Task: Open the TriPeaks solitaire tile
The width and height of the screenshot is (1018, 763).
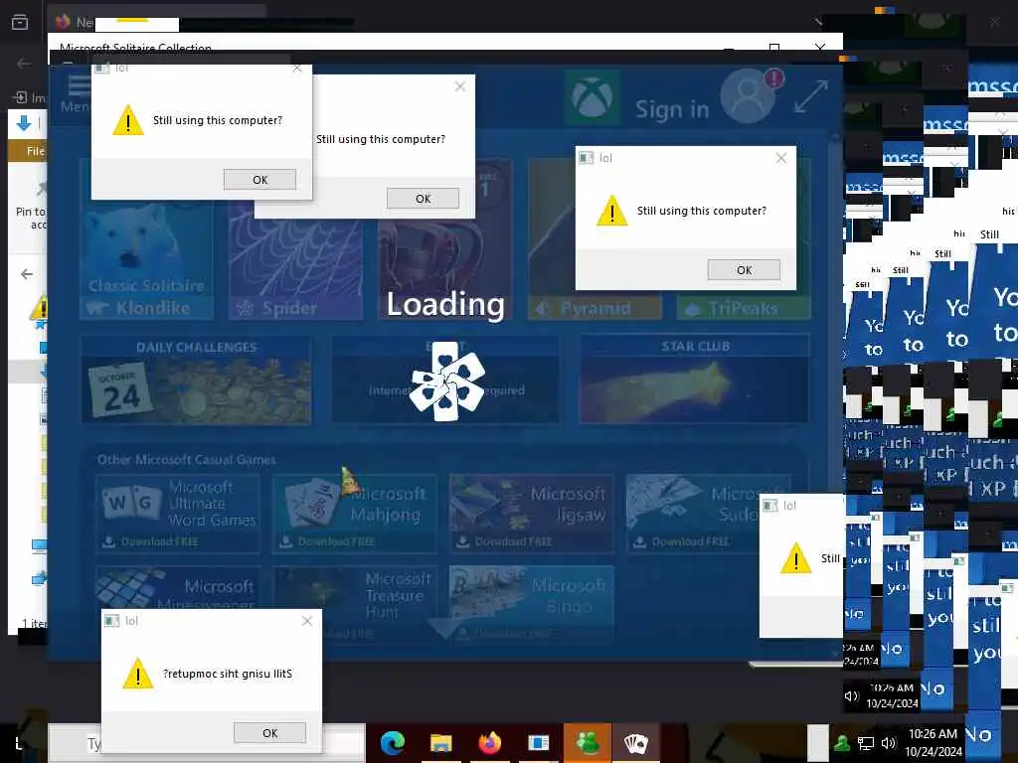Action: [744, 305]
